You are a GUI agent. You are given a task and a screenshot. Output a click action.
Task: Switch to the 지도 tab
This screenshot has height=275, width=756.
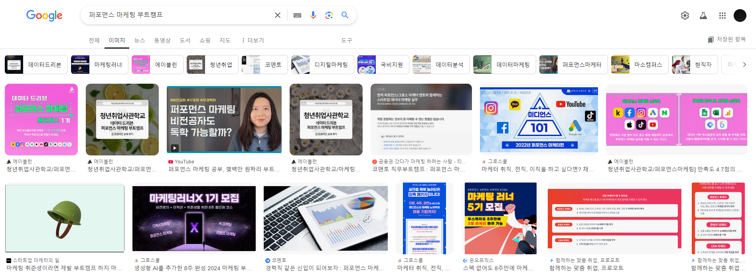coord(225,40)
